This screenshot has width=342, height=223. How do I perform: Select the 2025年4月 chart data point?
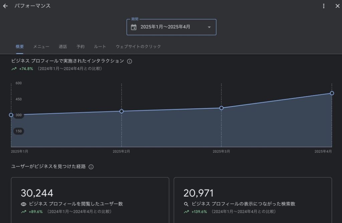point(332,93)
